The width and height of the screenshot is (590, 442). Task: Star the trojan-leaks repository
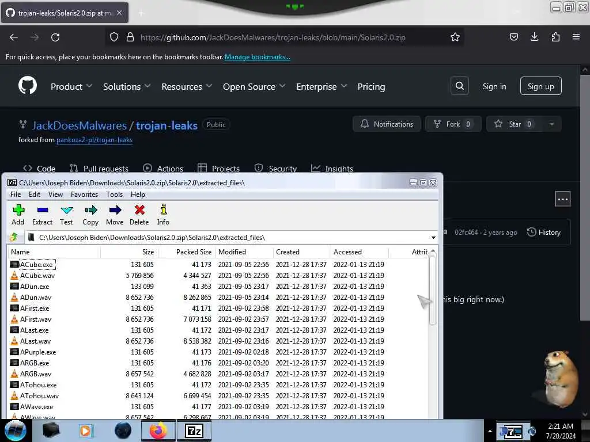[515, 124]
